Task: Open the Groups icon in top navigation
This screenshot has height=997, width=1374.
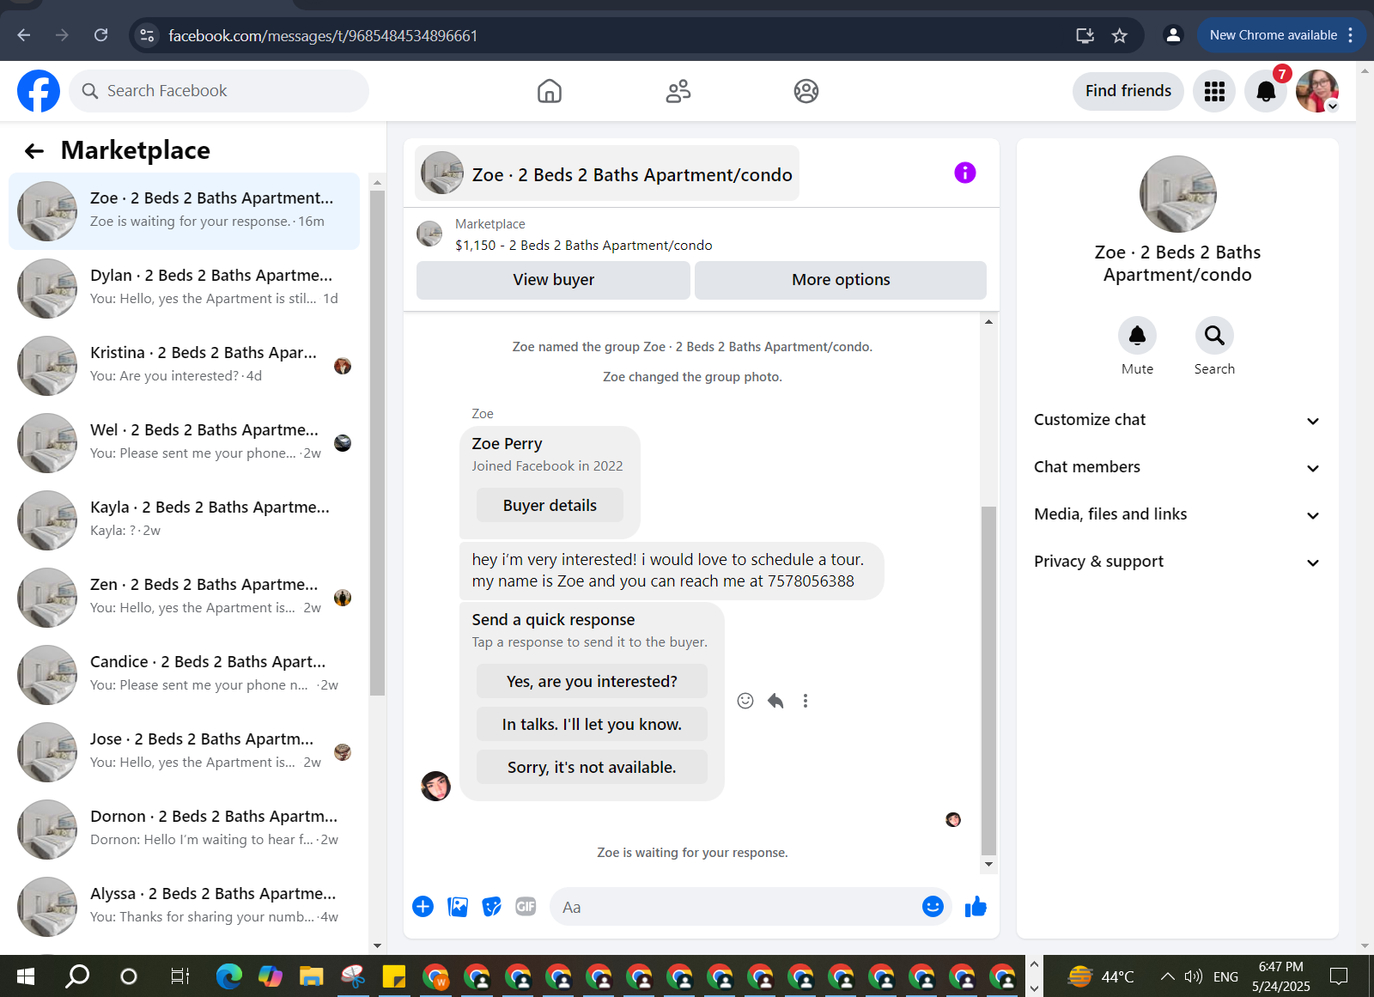Action: [806, 91]
